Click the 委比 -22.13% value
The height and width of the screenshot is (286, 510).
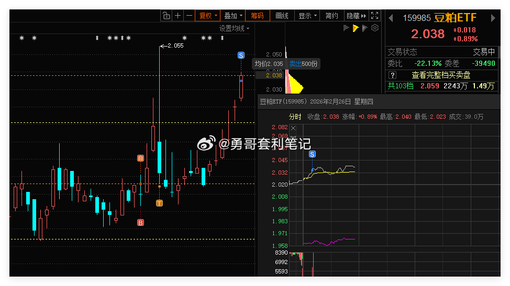428,64
